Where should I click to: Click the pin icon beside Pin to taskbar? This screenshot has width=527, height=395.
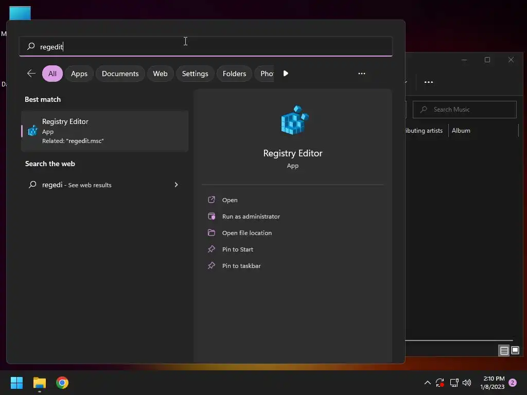click(212, 265)
